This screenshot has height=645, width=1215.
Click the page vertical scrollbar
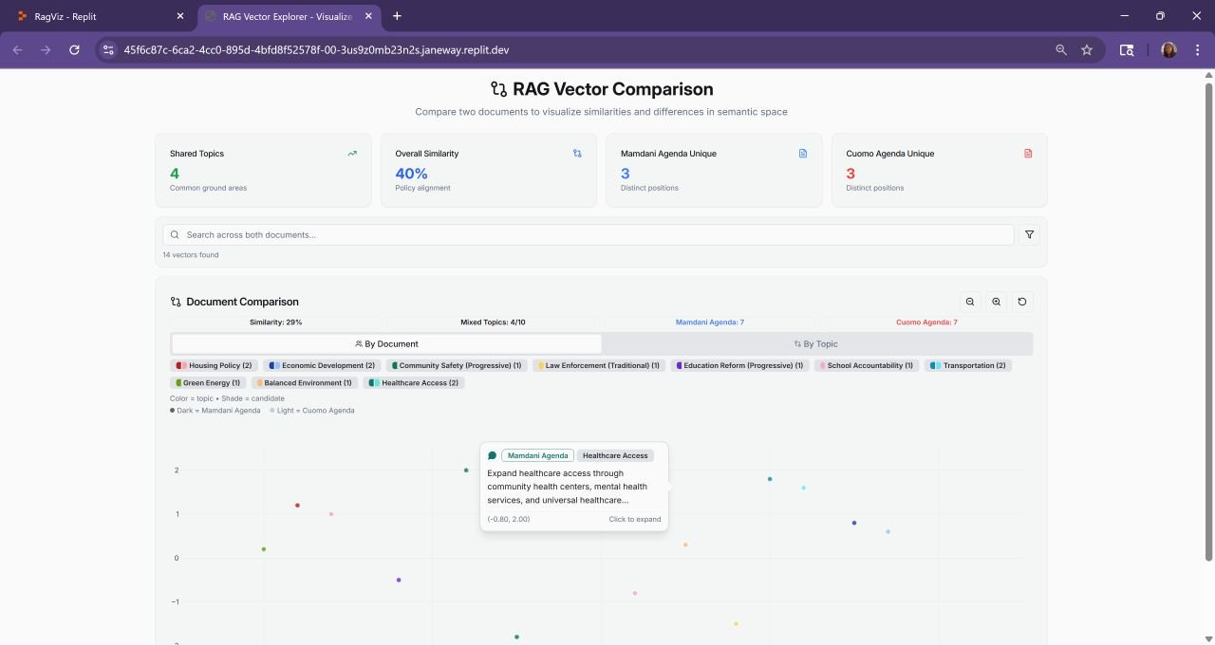(1208, 322)
